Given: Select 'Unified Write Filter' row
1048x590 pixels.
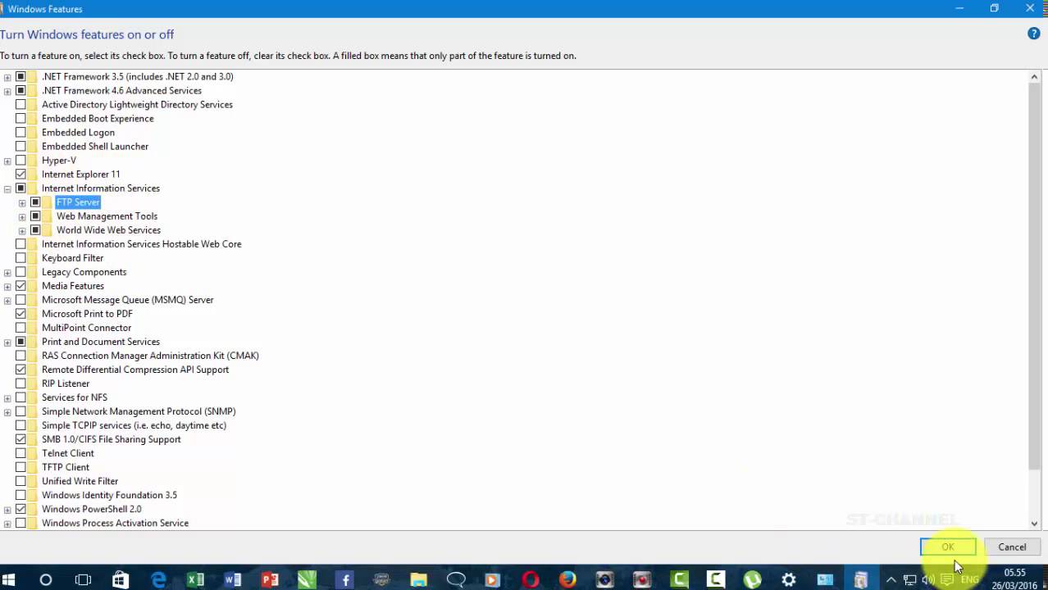Looking at the screenshot, I should pyautogui.click(x=80, y=481).
